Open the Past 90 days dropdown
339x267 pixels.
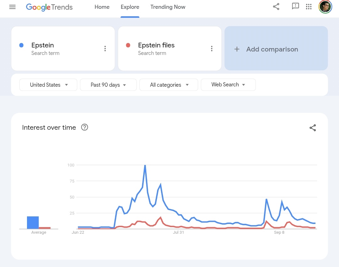point(108,85)
